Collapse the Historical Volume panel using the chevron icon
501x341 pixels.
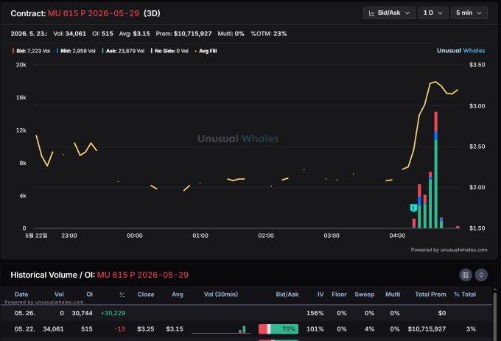[x=481, y=275]
